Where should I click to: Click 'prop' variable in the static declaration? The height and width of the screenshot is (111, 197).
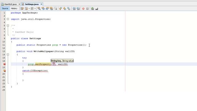point(55,45)
